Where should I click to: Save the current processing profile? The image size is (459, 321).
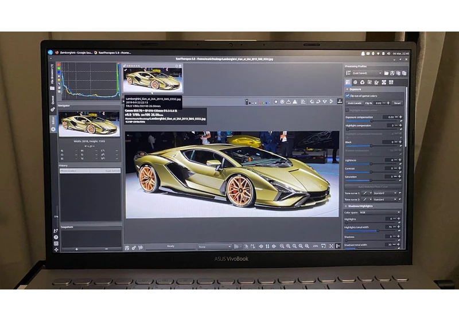click(x=392, y=73)
